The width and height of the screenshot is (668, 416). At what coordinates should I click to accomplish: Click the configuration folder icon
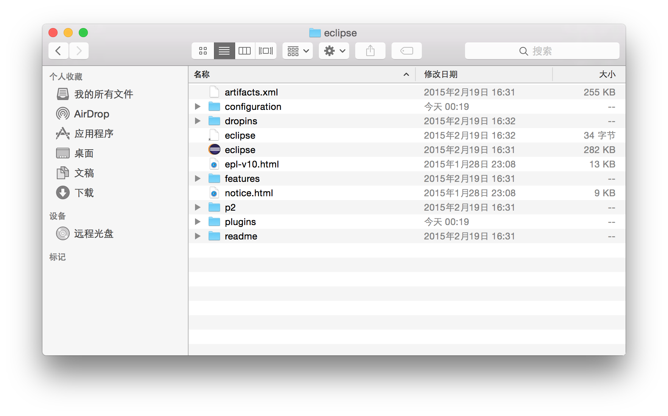tap(214, 106)
